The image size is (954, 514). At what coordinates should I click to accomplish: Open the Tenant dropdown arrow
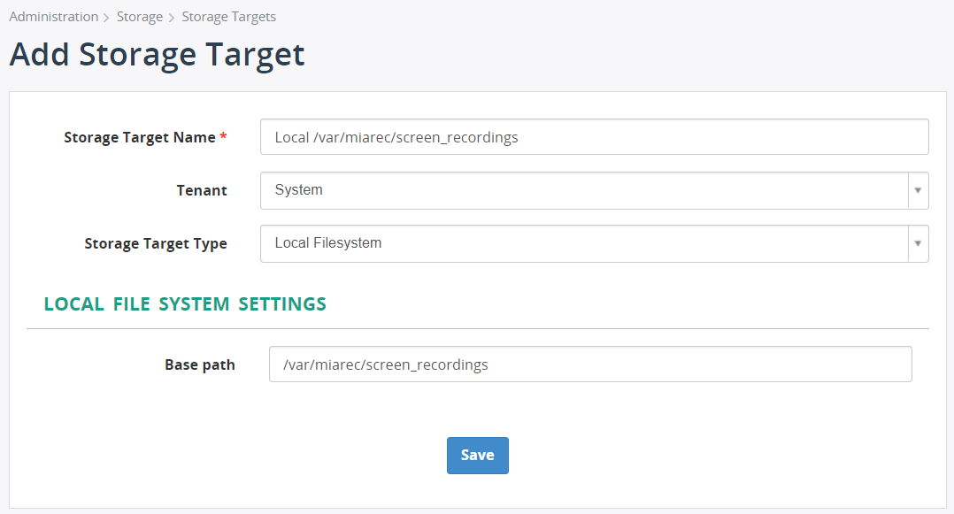click(919, 190)
